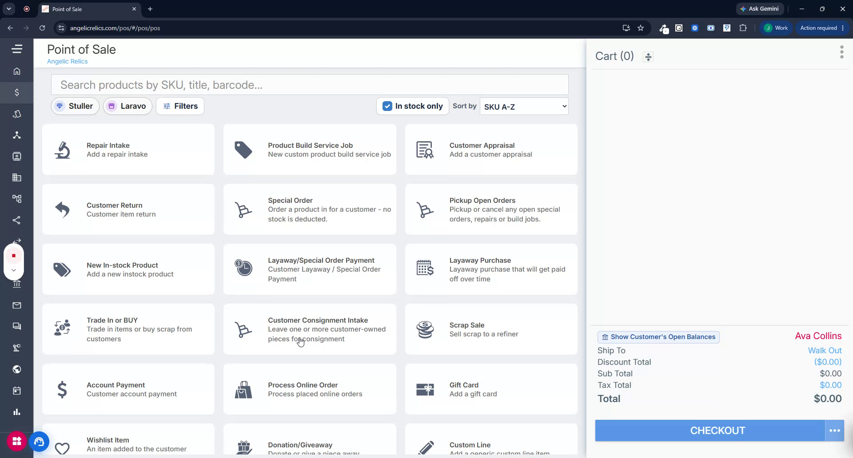The width and height of the screenshot is (853, 458).
Task: Open the calendar icon in sidebar
Action: pos(17,391)
